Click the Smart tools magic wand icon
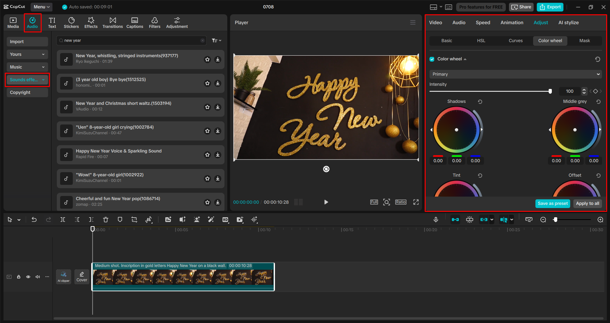Viewport: 610px width, 323px height. pos(211,219)
